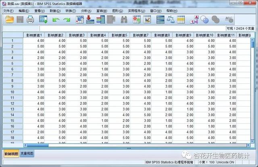Click the 影响要素3 cell in row 8

(x=77, y=80)
